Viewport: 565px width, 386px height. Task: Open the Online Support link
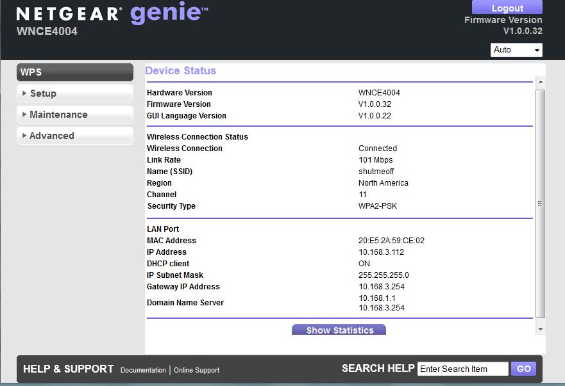pos(196,370)
